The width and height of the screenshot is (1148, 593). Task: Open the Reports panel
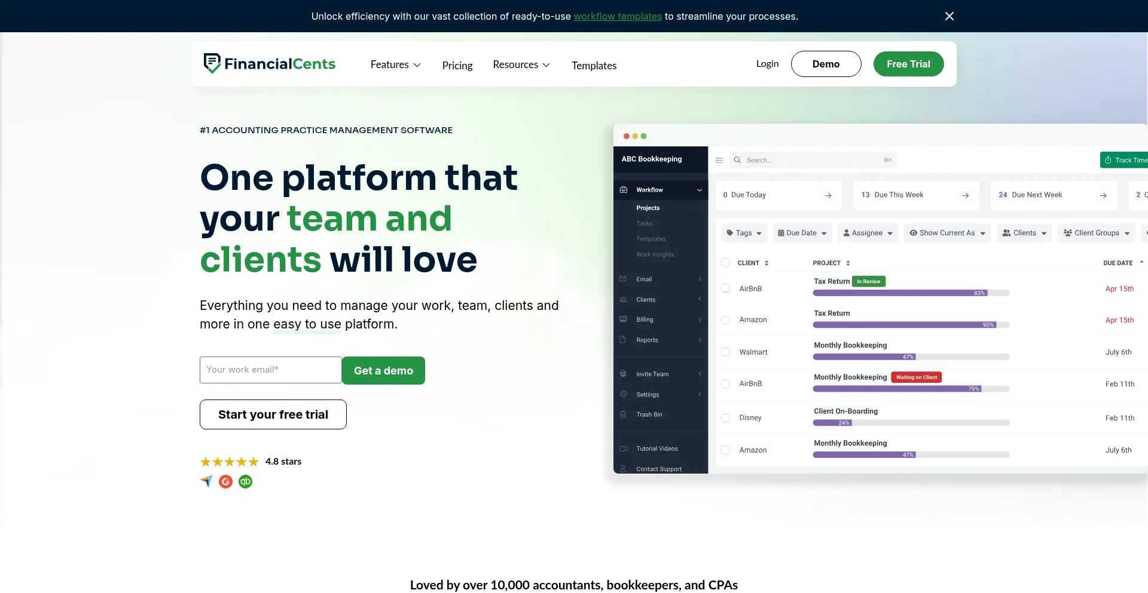pyautogui.click(x=646, y=340)
